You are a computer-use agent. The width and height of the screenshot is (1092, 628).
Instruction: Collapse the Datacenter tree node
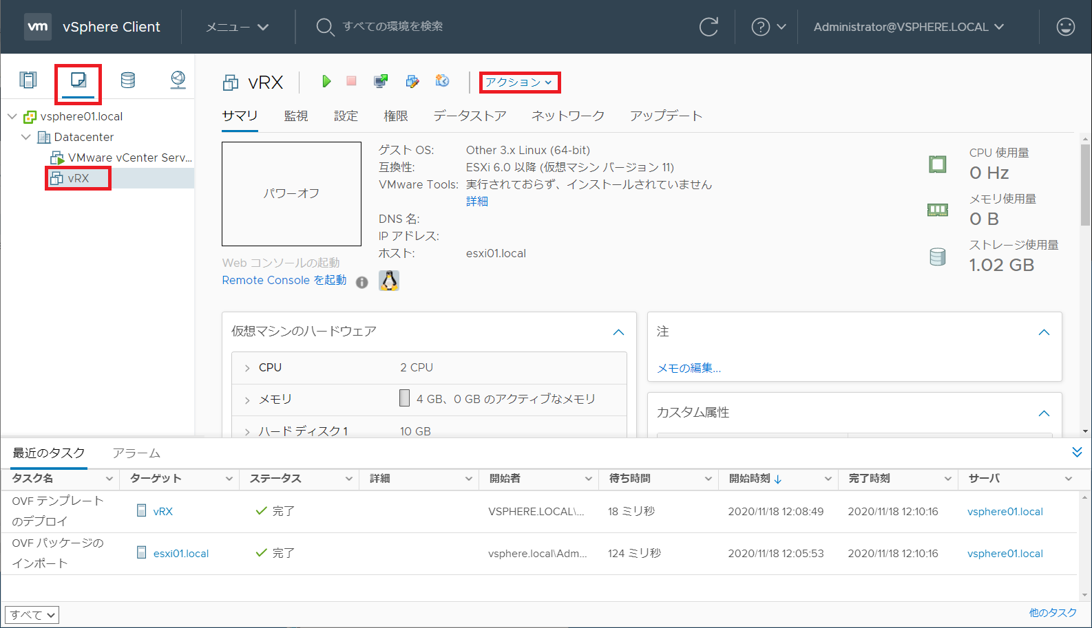(x=25, y=137)
